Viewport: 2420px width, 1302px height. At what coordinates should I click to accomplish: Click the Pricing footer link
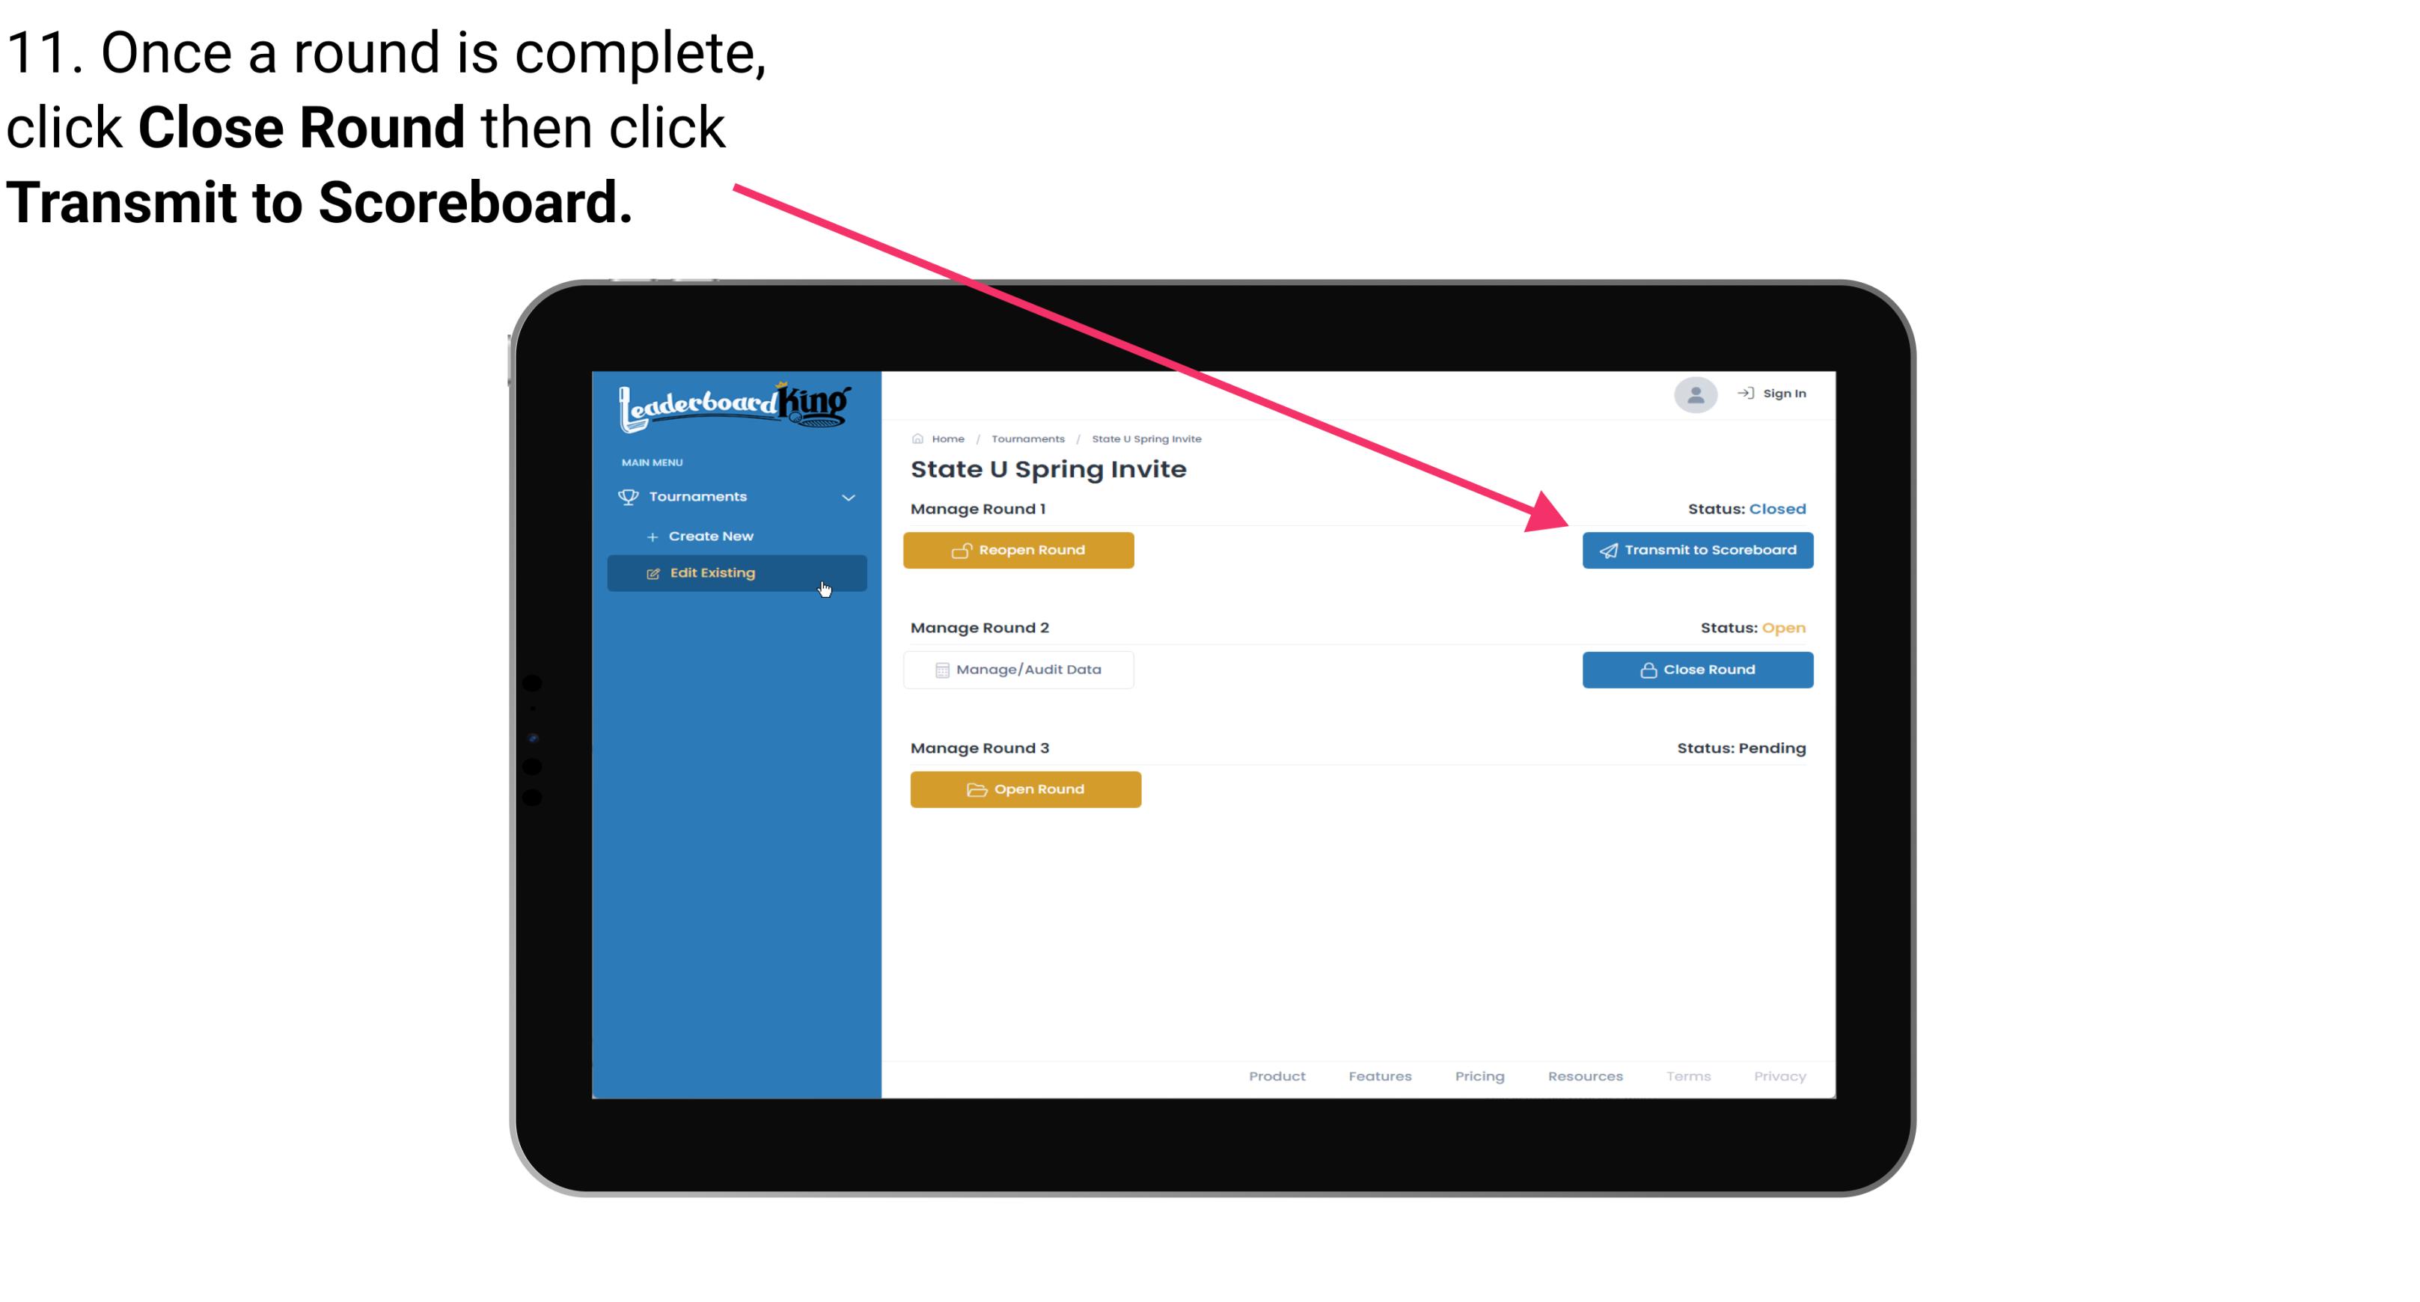(x=1478, y=1076)
